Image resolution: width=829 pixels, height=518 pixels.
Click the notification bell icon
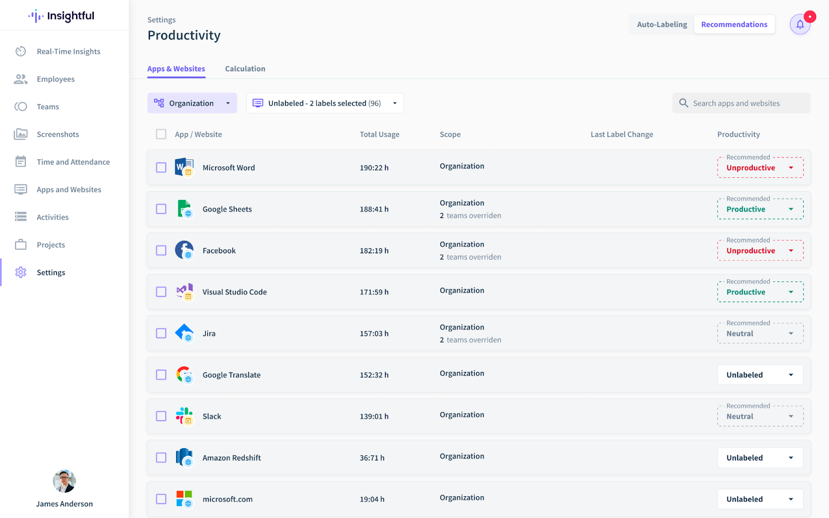tap(800, 24)
